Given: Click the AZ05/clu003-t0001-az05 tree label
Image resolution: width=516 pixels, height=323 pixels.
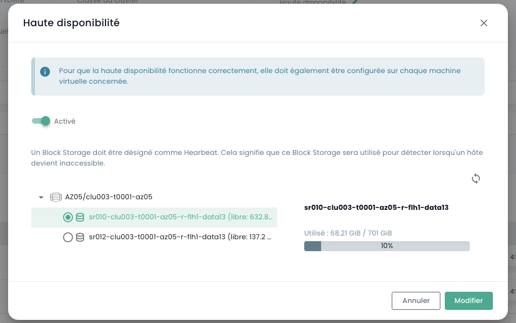Looking at the screenshot, I should point(109,197).
